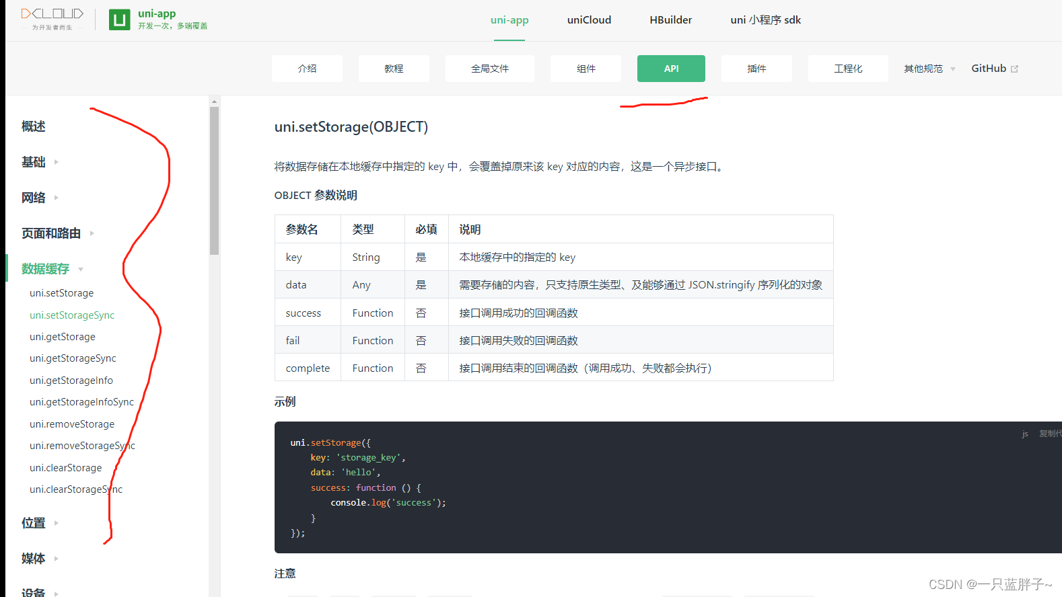The height and width of the screenshot is (597, 1062).
Task: Open uni.getStorageSync in the sidebar
Action: pos(73,358)
